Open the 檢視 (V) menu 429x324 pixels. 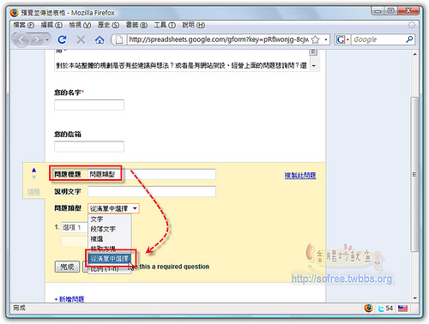80,25
